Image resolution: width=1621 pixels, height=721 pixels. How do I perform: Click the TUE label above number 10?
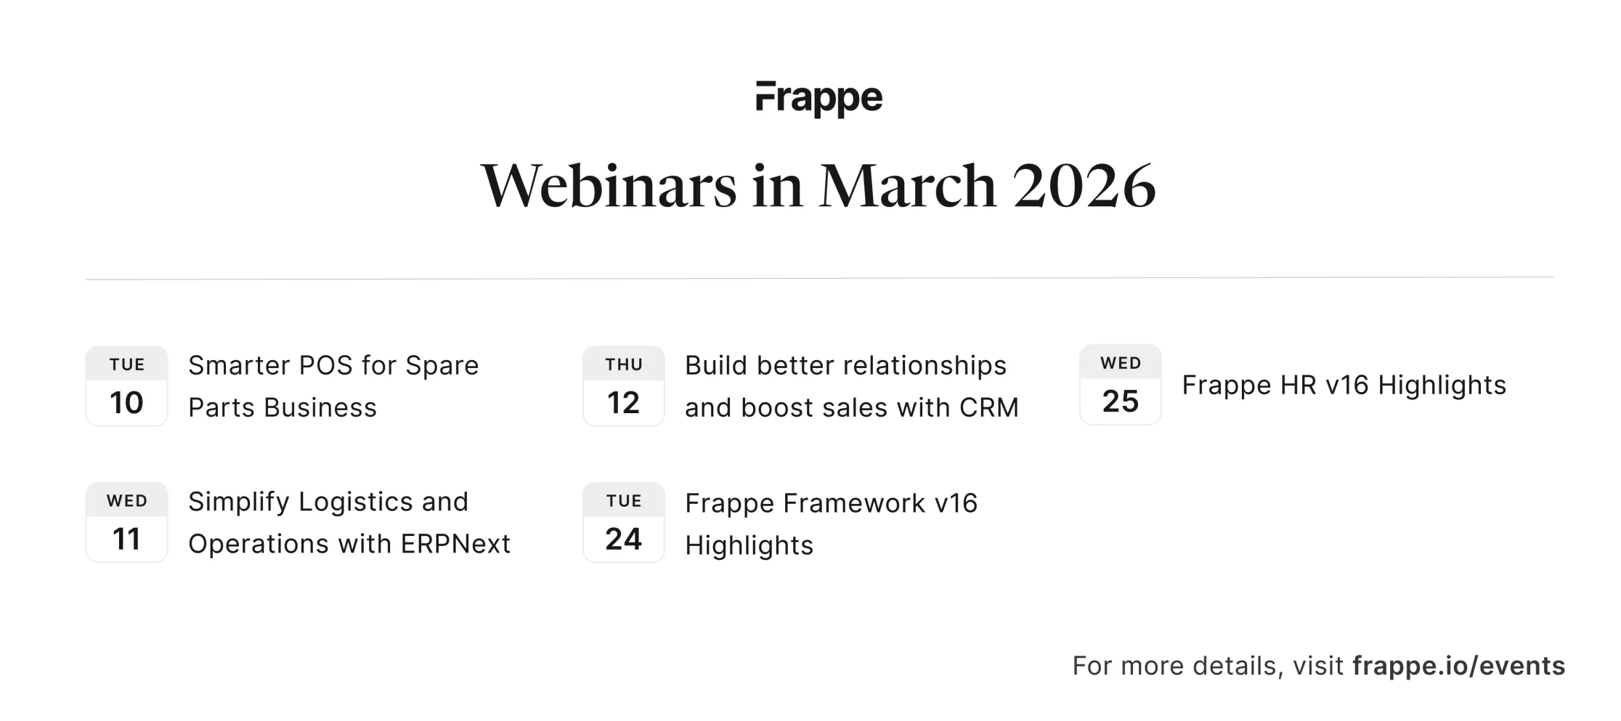127,364
